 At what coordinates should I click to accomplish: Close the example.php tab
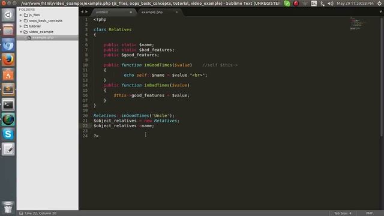point(176,12)
